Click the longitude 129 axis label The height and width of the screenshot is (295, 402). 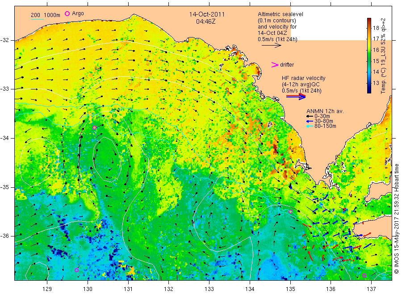(47, 289)
